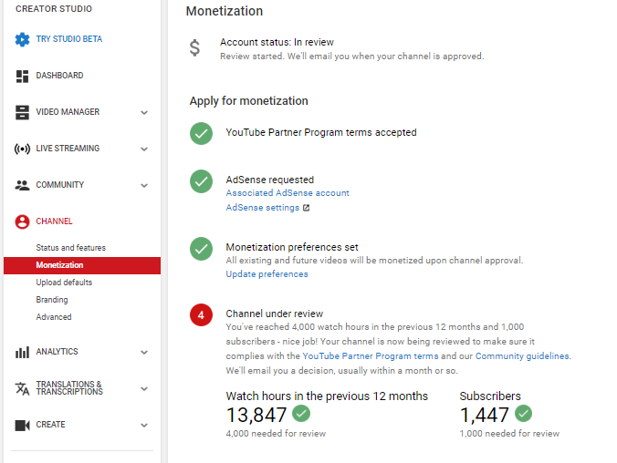Click the Live Streaming label
Viewport: 617px width, 463px height.
pos(68,149)
